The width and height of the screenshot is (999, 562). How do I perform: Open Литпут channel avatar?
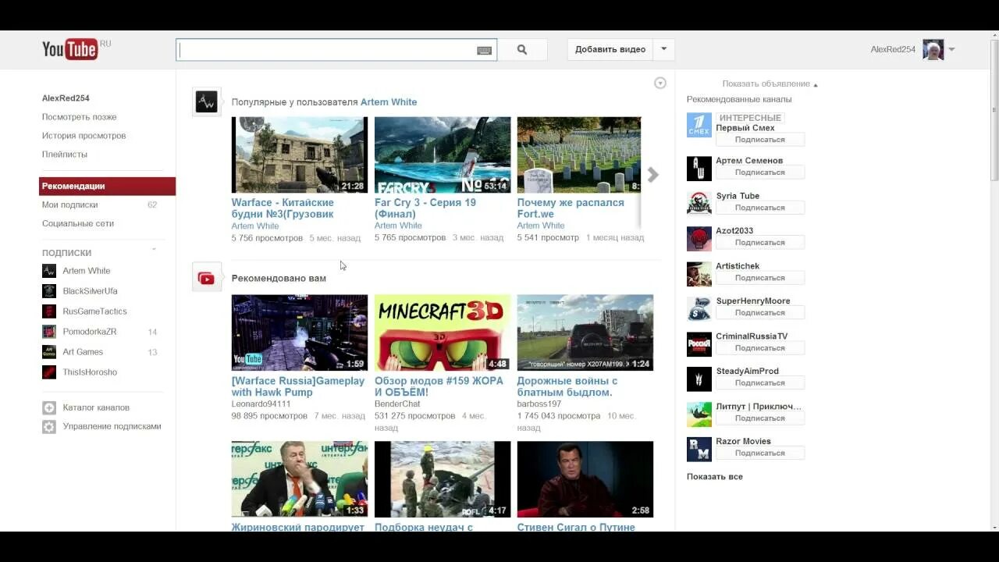coord(699,414)
